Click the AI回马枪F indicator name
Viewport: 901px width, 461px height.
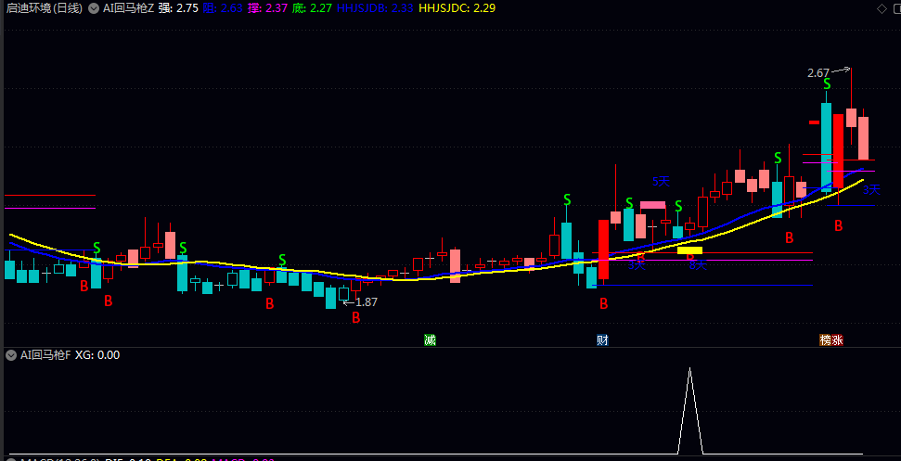click(45, 355)
